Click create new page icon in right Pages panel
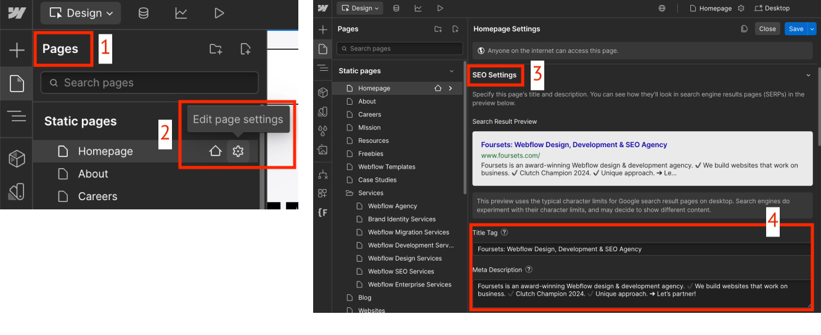 455,29
